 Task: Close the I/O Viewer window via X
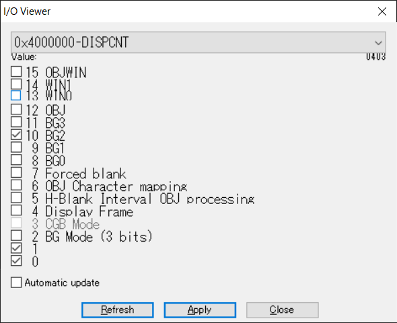click(382, 11)
